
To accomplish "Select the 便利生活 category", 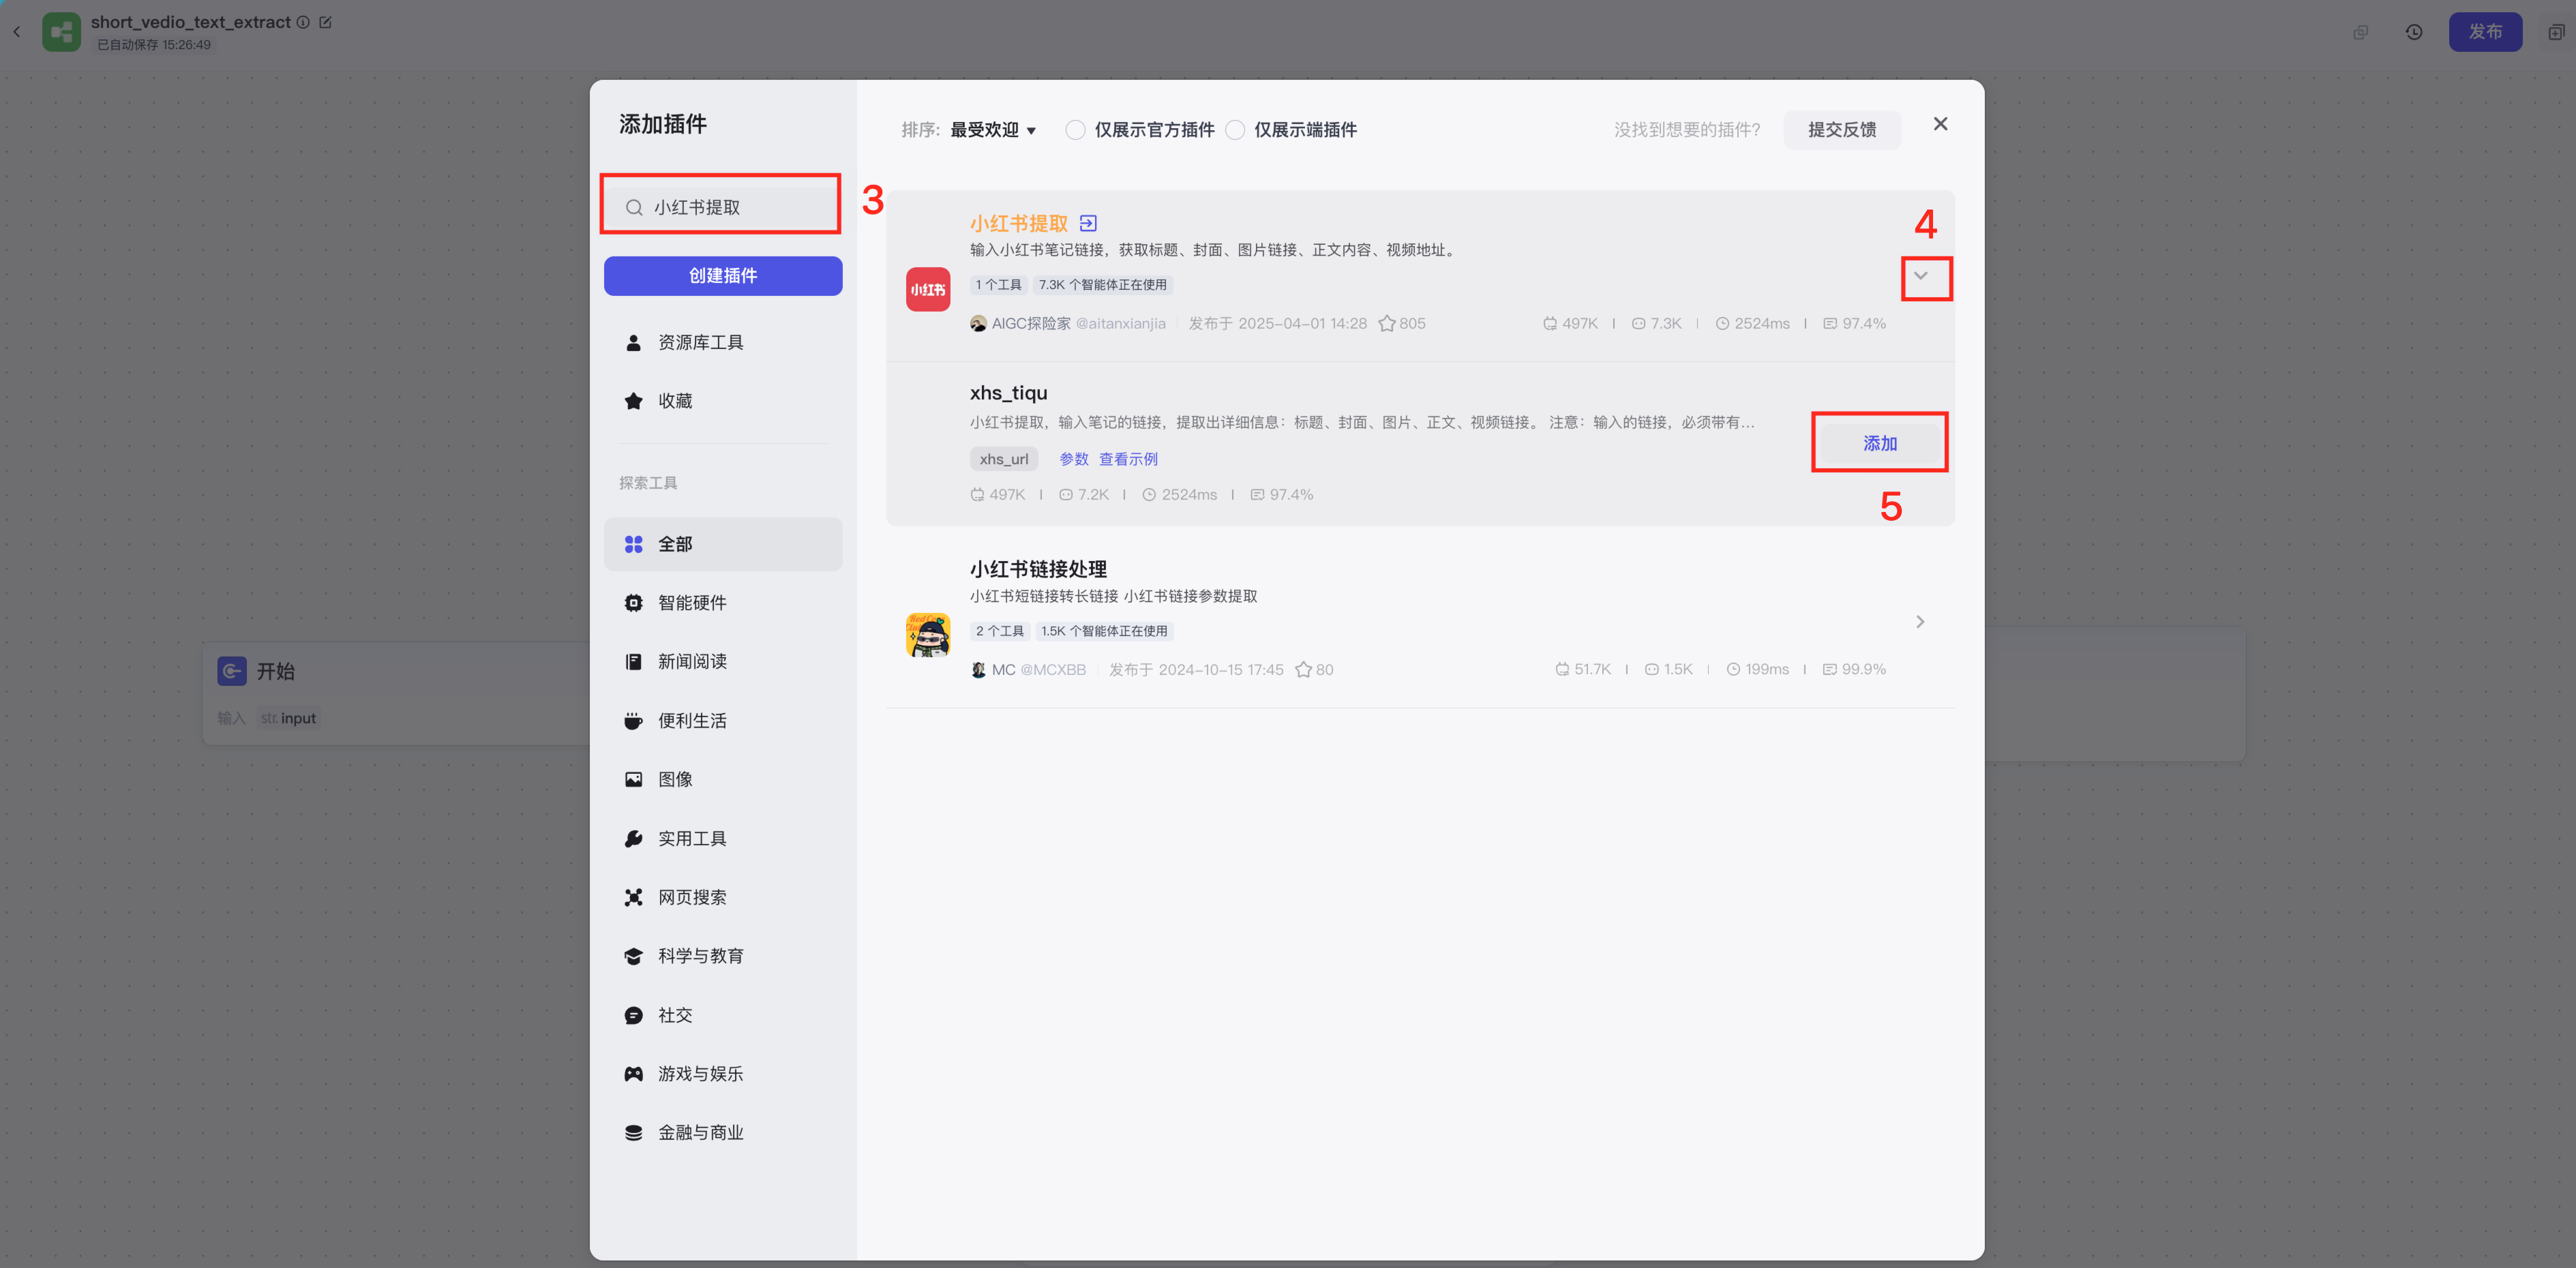I will [723, 721].
